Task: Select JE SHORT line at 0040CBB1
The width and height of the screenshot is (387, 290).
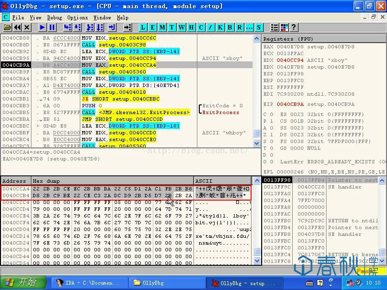Action: click(x=127, y=99)
